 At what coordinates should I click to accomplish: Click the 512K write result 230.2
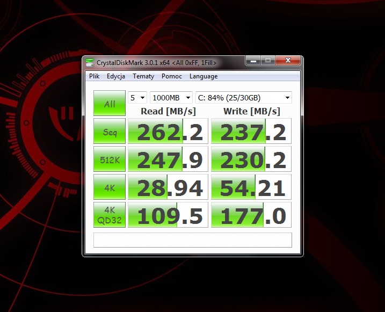(x=251, y=159)
